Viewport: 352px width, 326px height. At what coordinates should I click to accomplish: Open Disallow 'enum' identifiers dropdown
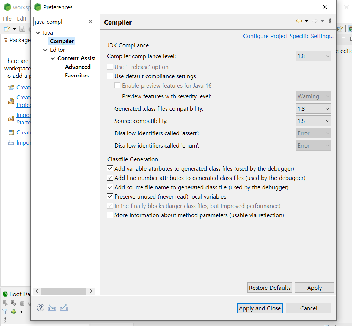pyautogui.click(x=314, y=146)
